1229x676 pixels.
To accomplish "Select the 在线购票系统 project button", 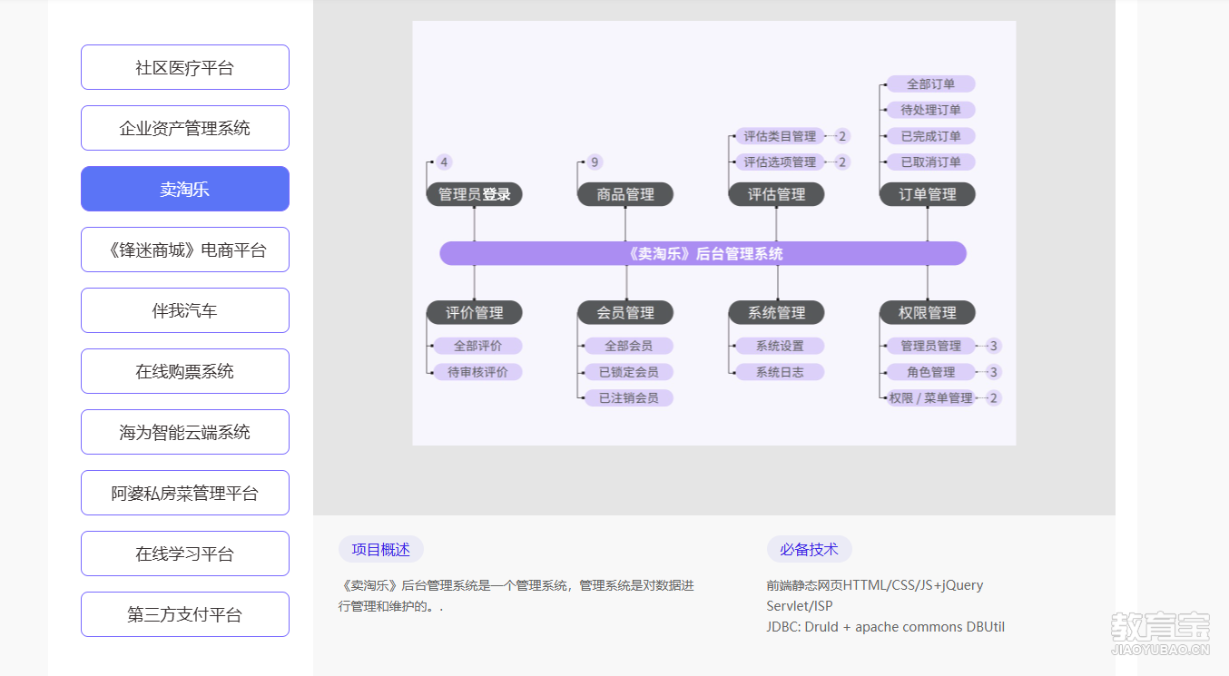I will (x=185, y=372).
